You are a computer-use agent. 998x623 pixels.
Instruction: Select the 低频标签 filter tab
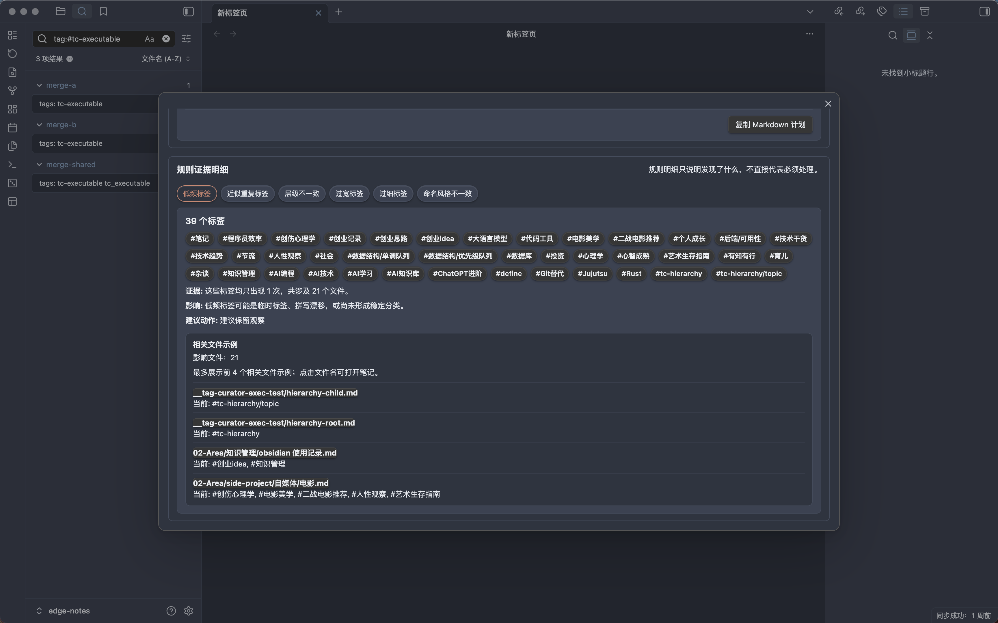coord(197,194)
